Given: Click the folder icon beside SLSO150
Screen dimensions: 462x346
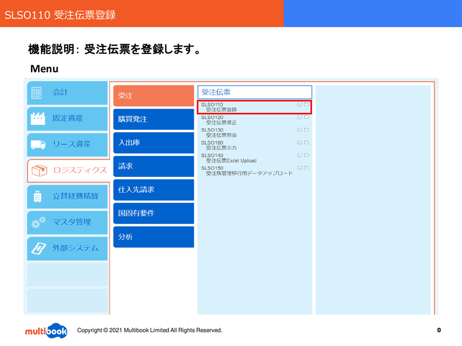Looking at the screenshot, I should pos(306,168).
